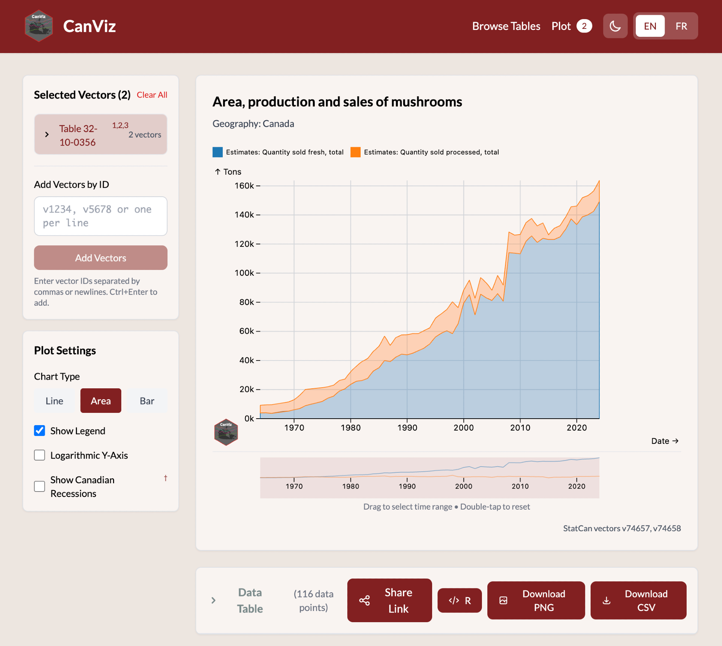Toggle dark mode moon icon
722x646 pixels.
point(615,26)
